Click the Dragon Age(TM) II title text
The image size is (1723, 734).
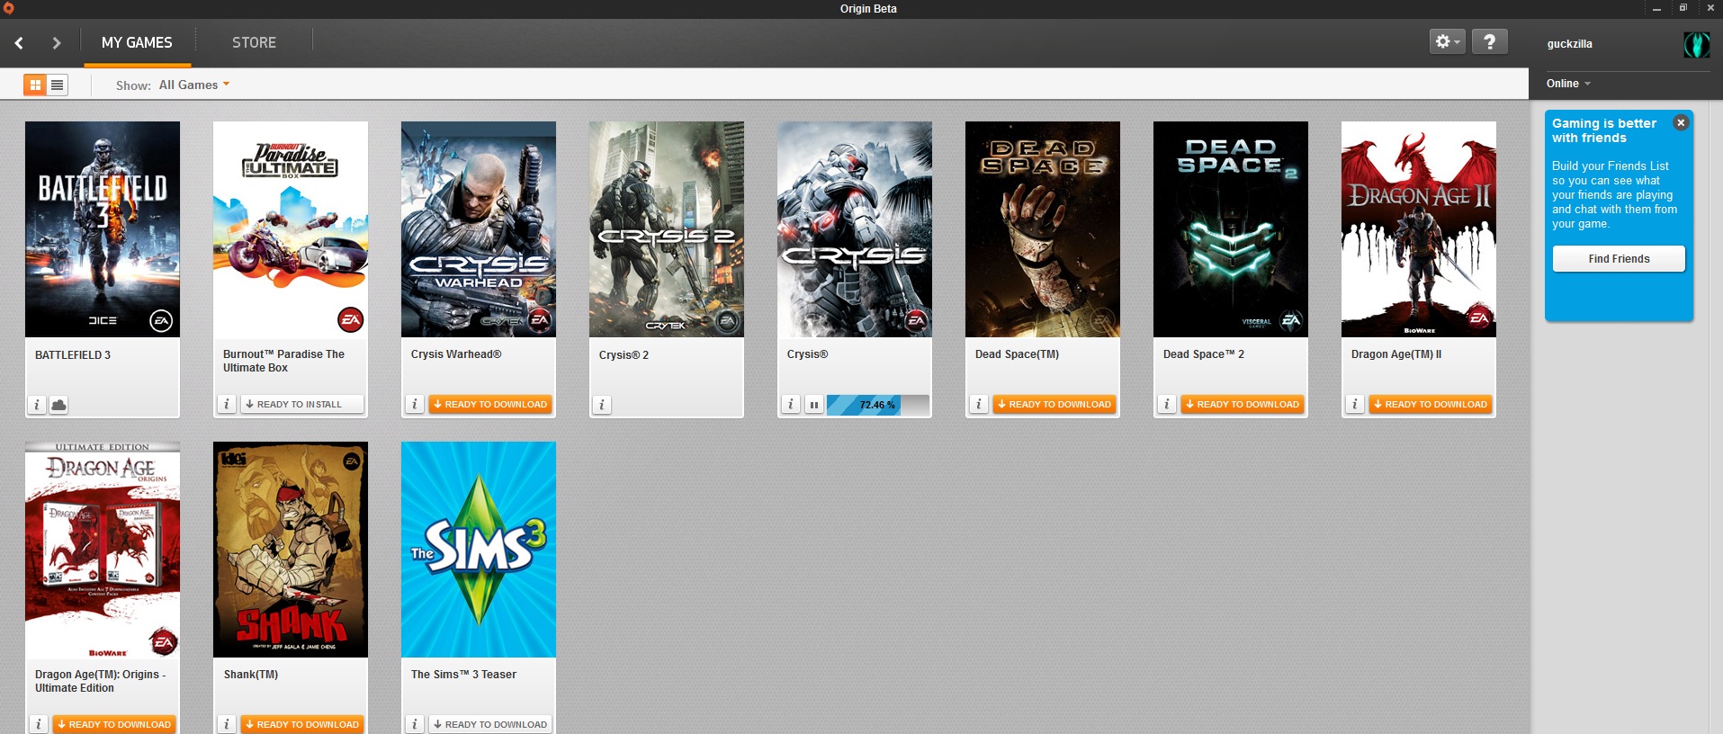pyautogui.click(x=1396, y=354)
